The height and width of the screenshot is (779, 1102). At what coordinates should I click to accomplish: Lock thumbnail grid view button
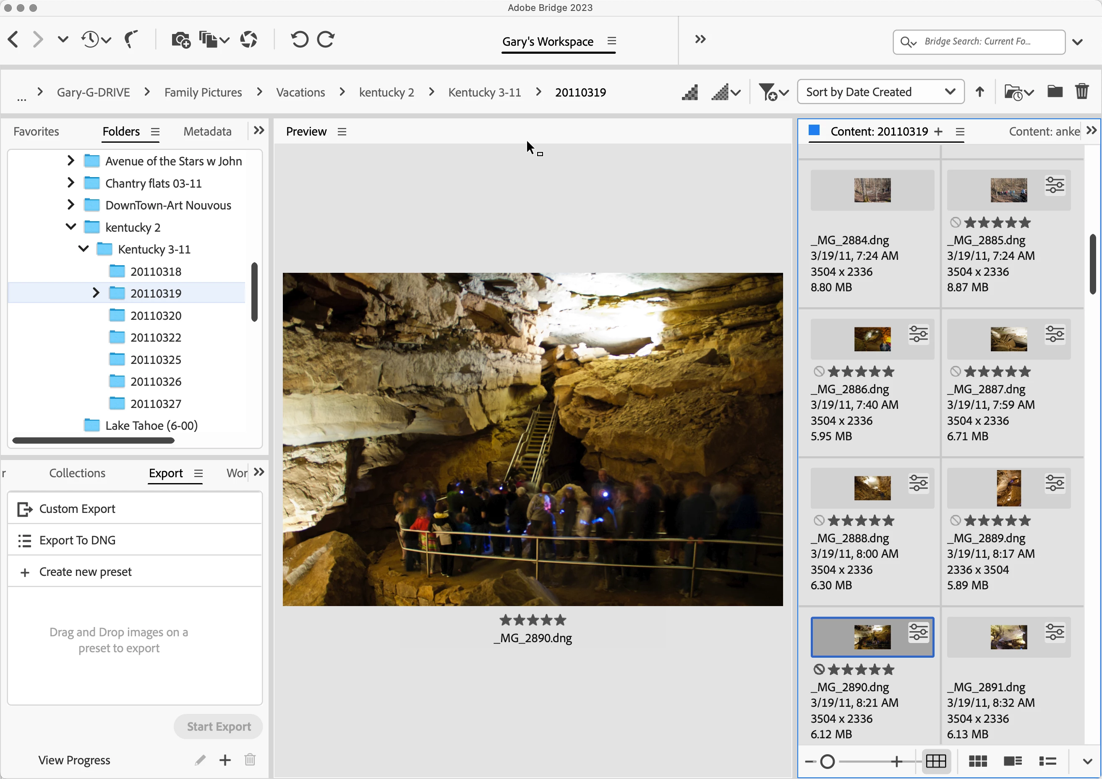(935, 761)
